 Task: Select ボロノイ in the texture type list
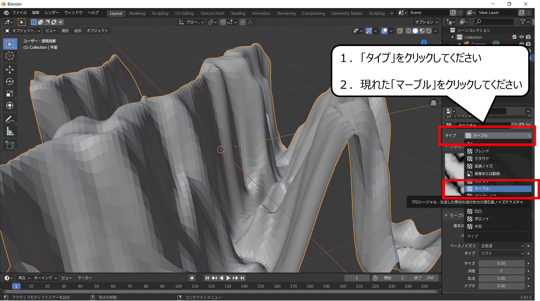[498, 219]
